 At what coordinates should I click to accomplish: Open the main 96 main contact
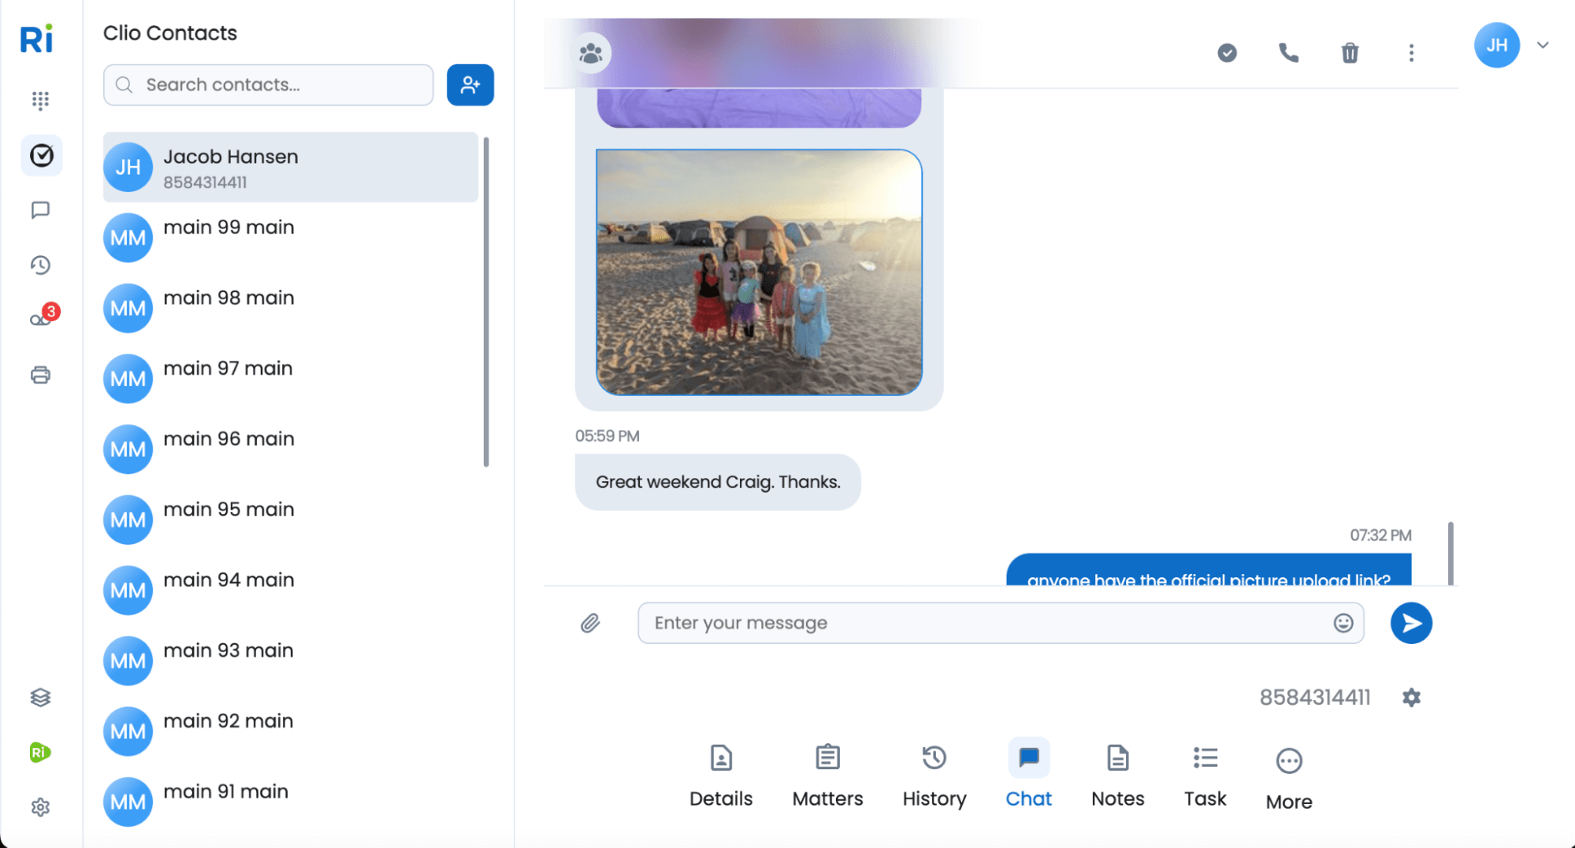click(x=228, y=439)
